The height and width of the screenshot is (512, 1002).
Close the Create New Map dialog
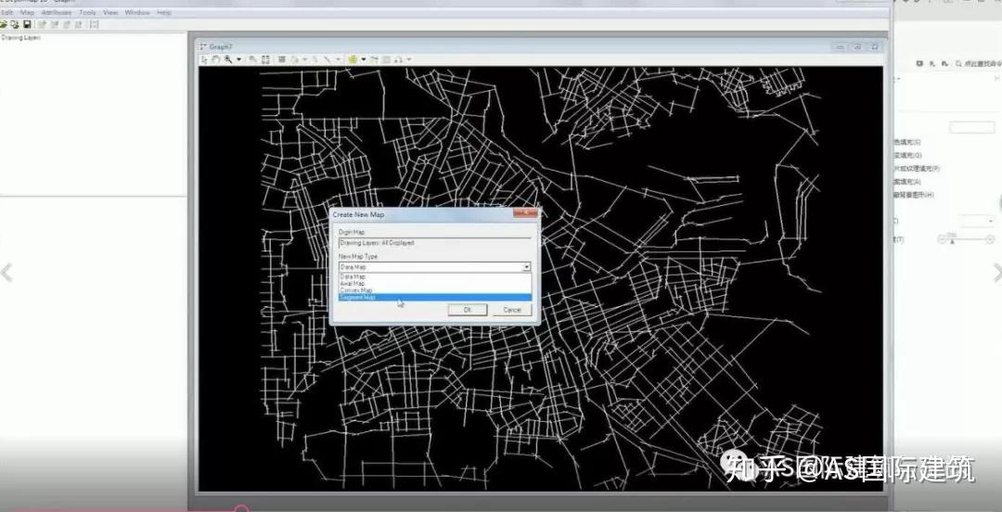tap(525, 213)
